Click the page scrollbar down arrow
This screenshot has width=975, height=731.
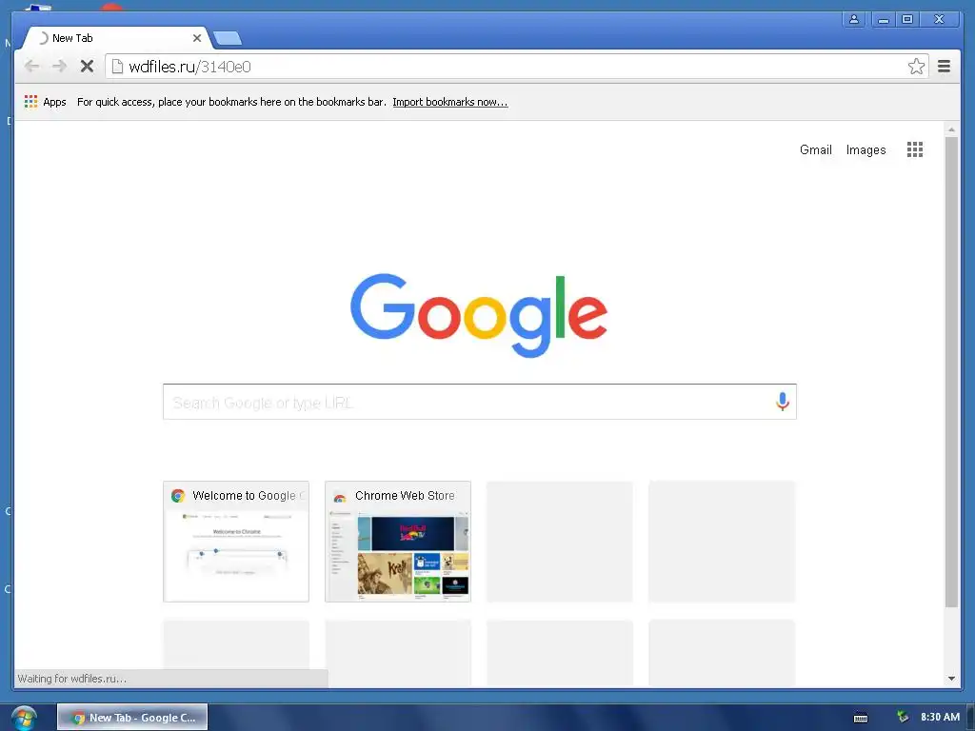pos(951,678)
